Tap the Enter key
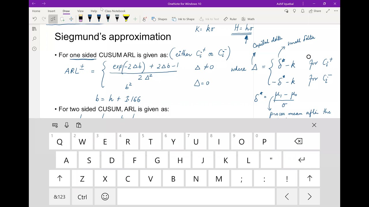This screenshot has width=369, height=207. (x=302, y=160)
